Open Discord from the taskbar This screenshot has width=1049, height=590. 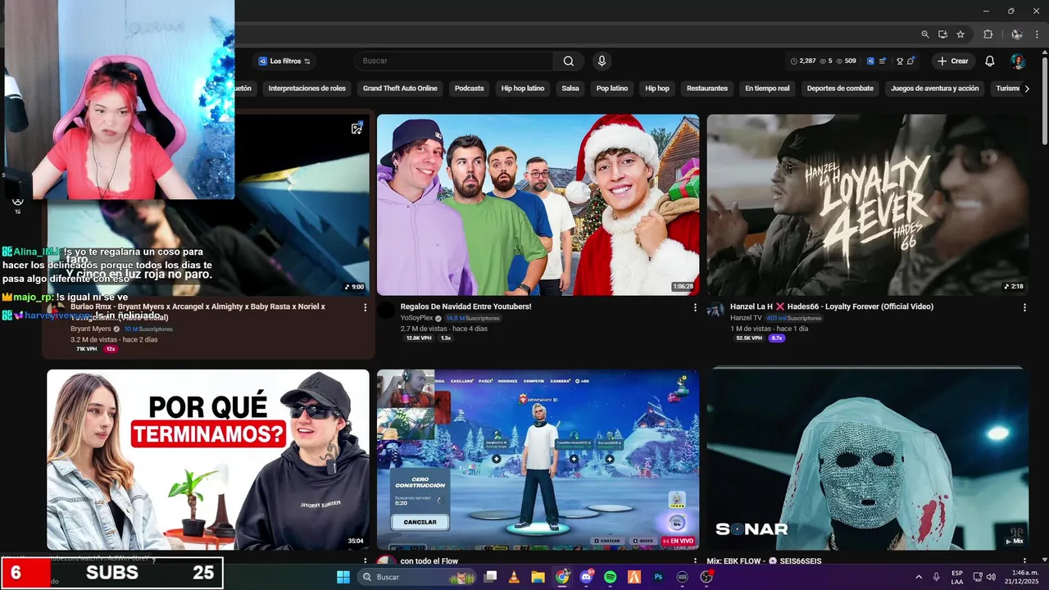tap(586, 577)
